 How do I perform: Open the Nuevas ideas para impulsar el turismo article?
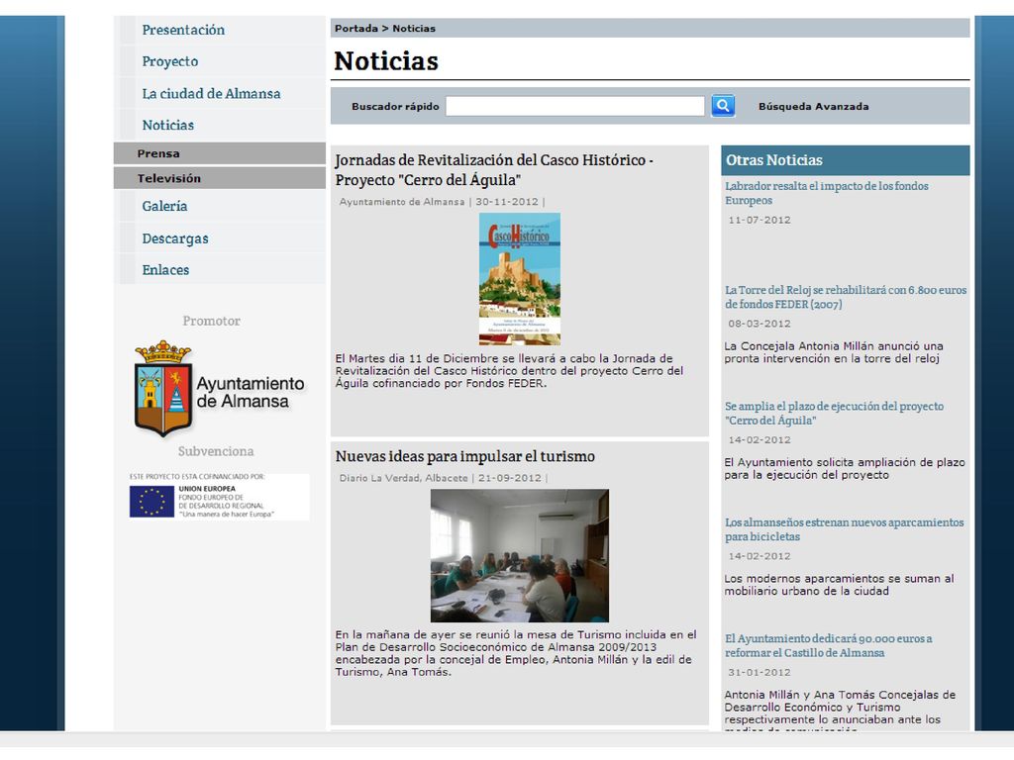pos(465,456)
